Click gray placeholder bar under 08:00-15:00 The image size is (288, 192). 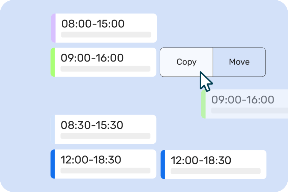[x=106, y=34]
